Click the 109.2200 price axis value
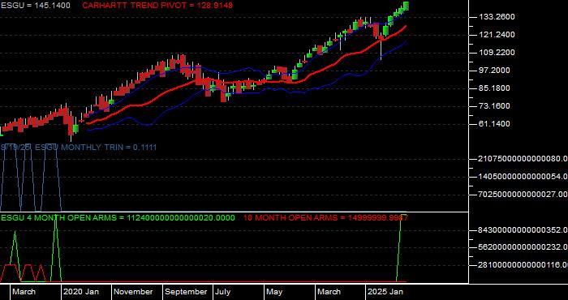Screen dimensions: 568x300 click(x=497, y=53)
